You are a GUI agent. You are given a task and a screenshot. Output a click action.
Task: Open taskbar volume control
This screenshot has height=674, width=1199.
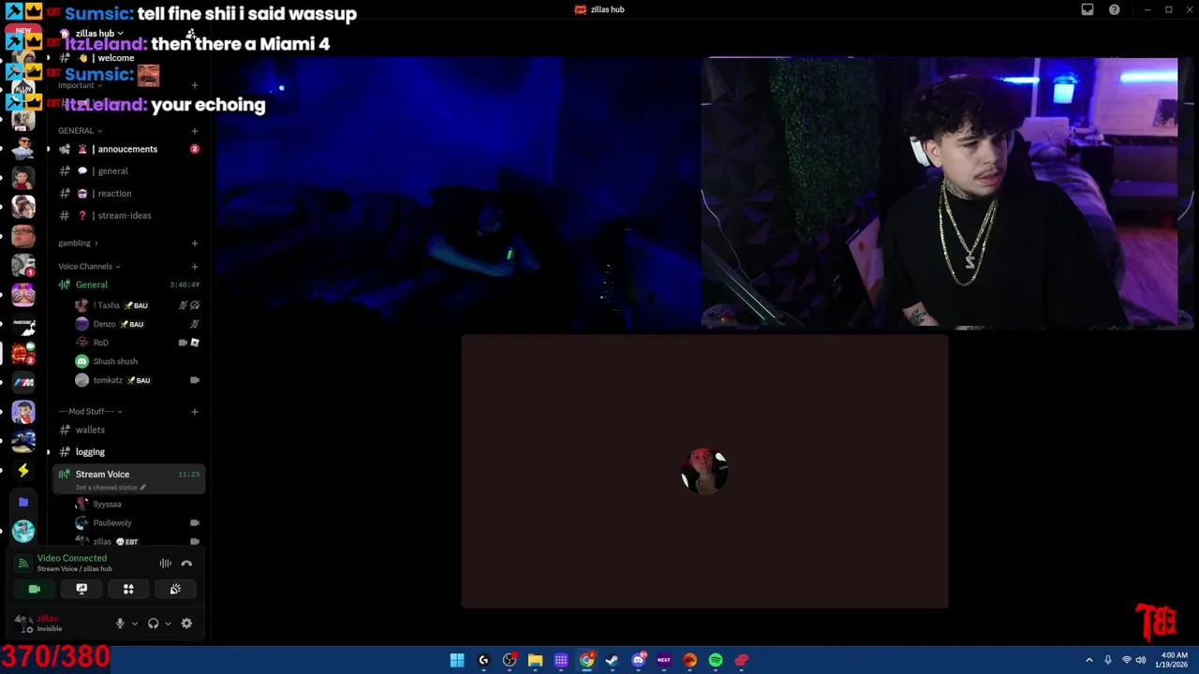1141,660
